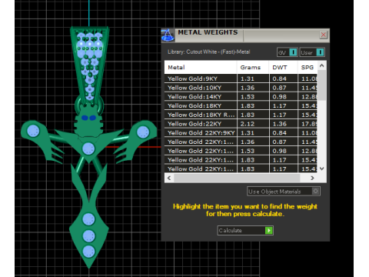This screenshot has height=277, width=369.
Task: Click the table scroll up arrow
Action: click(322, 65)
